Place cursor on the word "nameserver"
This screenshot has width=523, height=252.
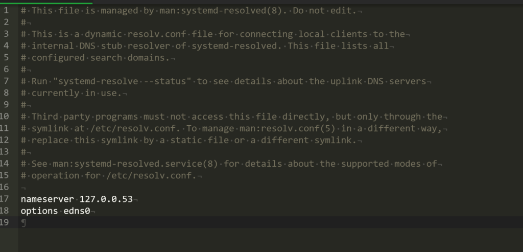[47, 199]
